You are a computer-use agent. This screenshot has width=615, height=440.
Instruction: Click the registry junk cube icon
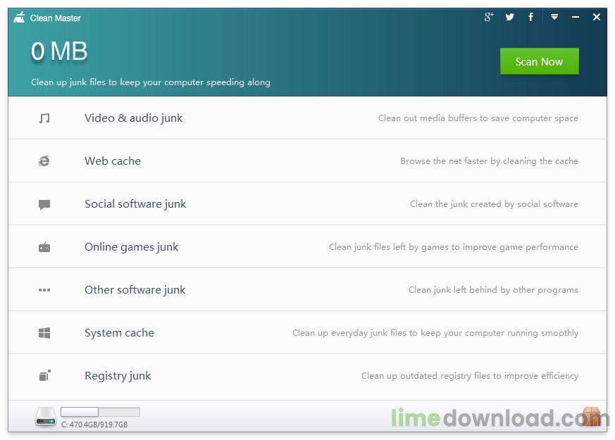pos(44,375)
